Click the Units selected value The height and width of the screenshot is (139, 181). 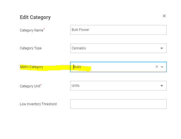[x=76, y=86]
